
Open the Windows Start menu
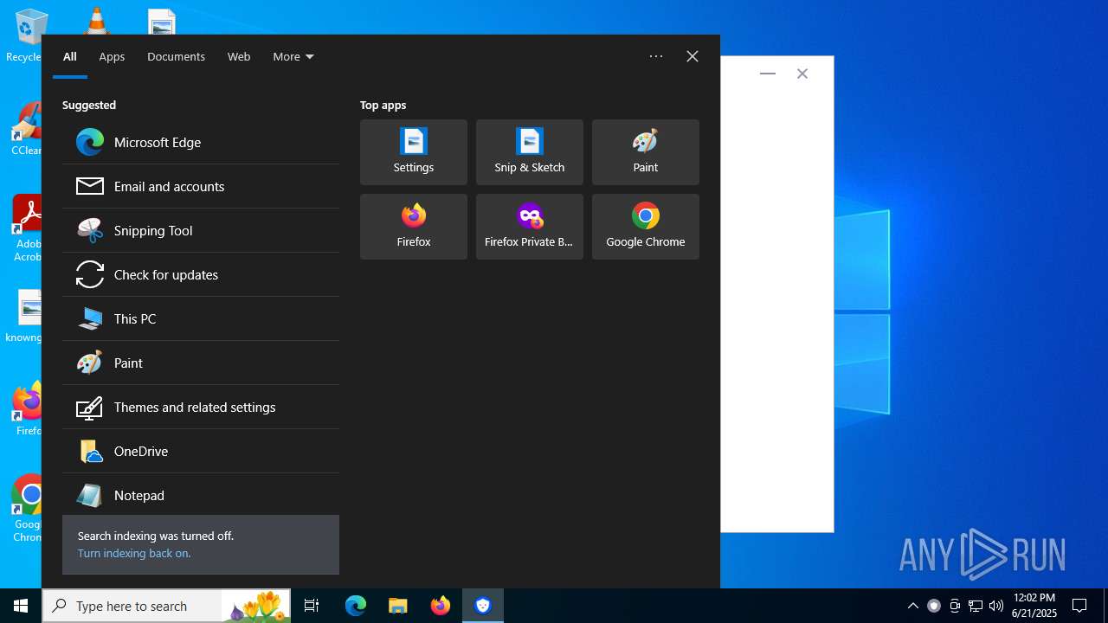[21, 606]
